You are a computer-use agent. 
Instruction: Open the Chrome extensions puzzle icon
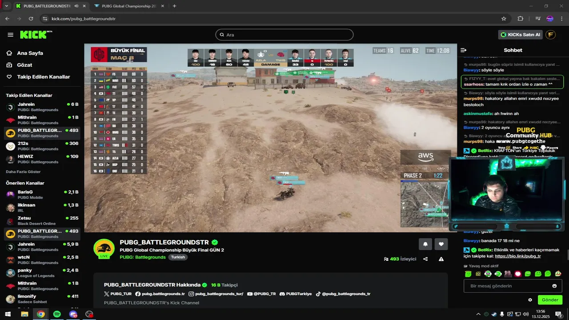pos(521,19)
